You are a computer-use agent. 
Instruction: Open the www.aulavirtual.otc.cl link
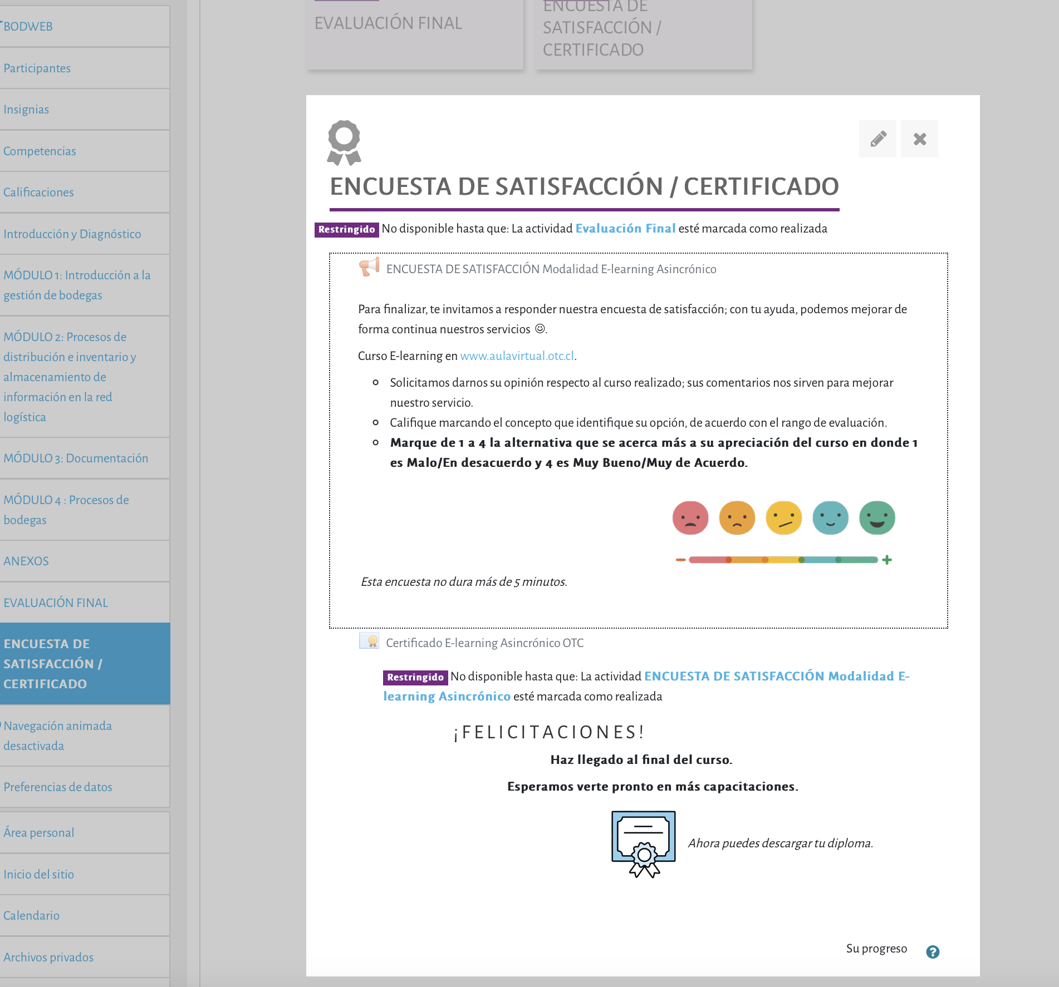coord(517,356)
